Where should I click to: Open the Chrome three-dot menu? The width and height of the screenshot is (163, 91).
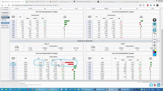161,5
